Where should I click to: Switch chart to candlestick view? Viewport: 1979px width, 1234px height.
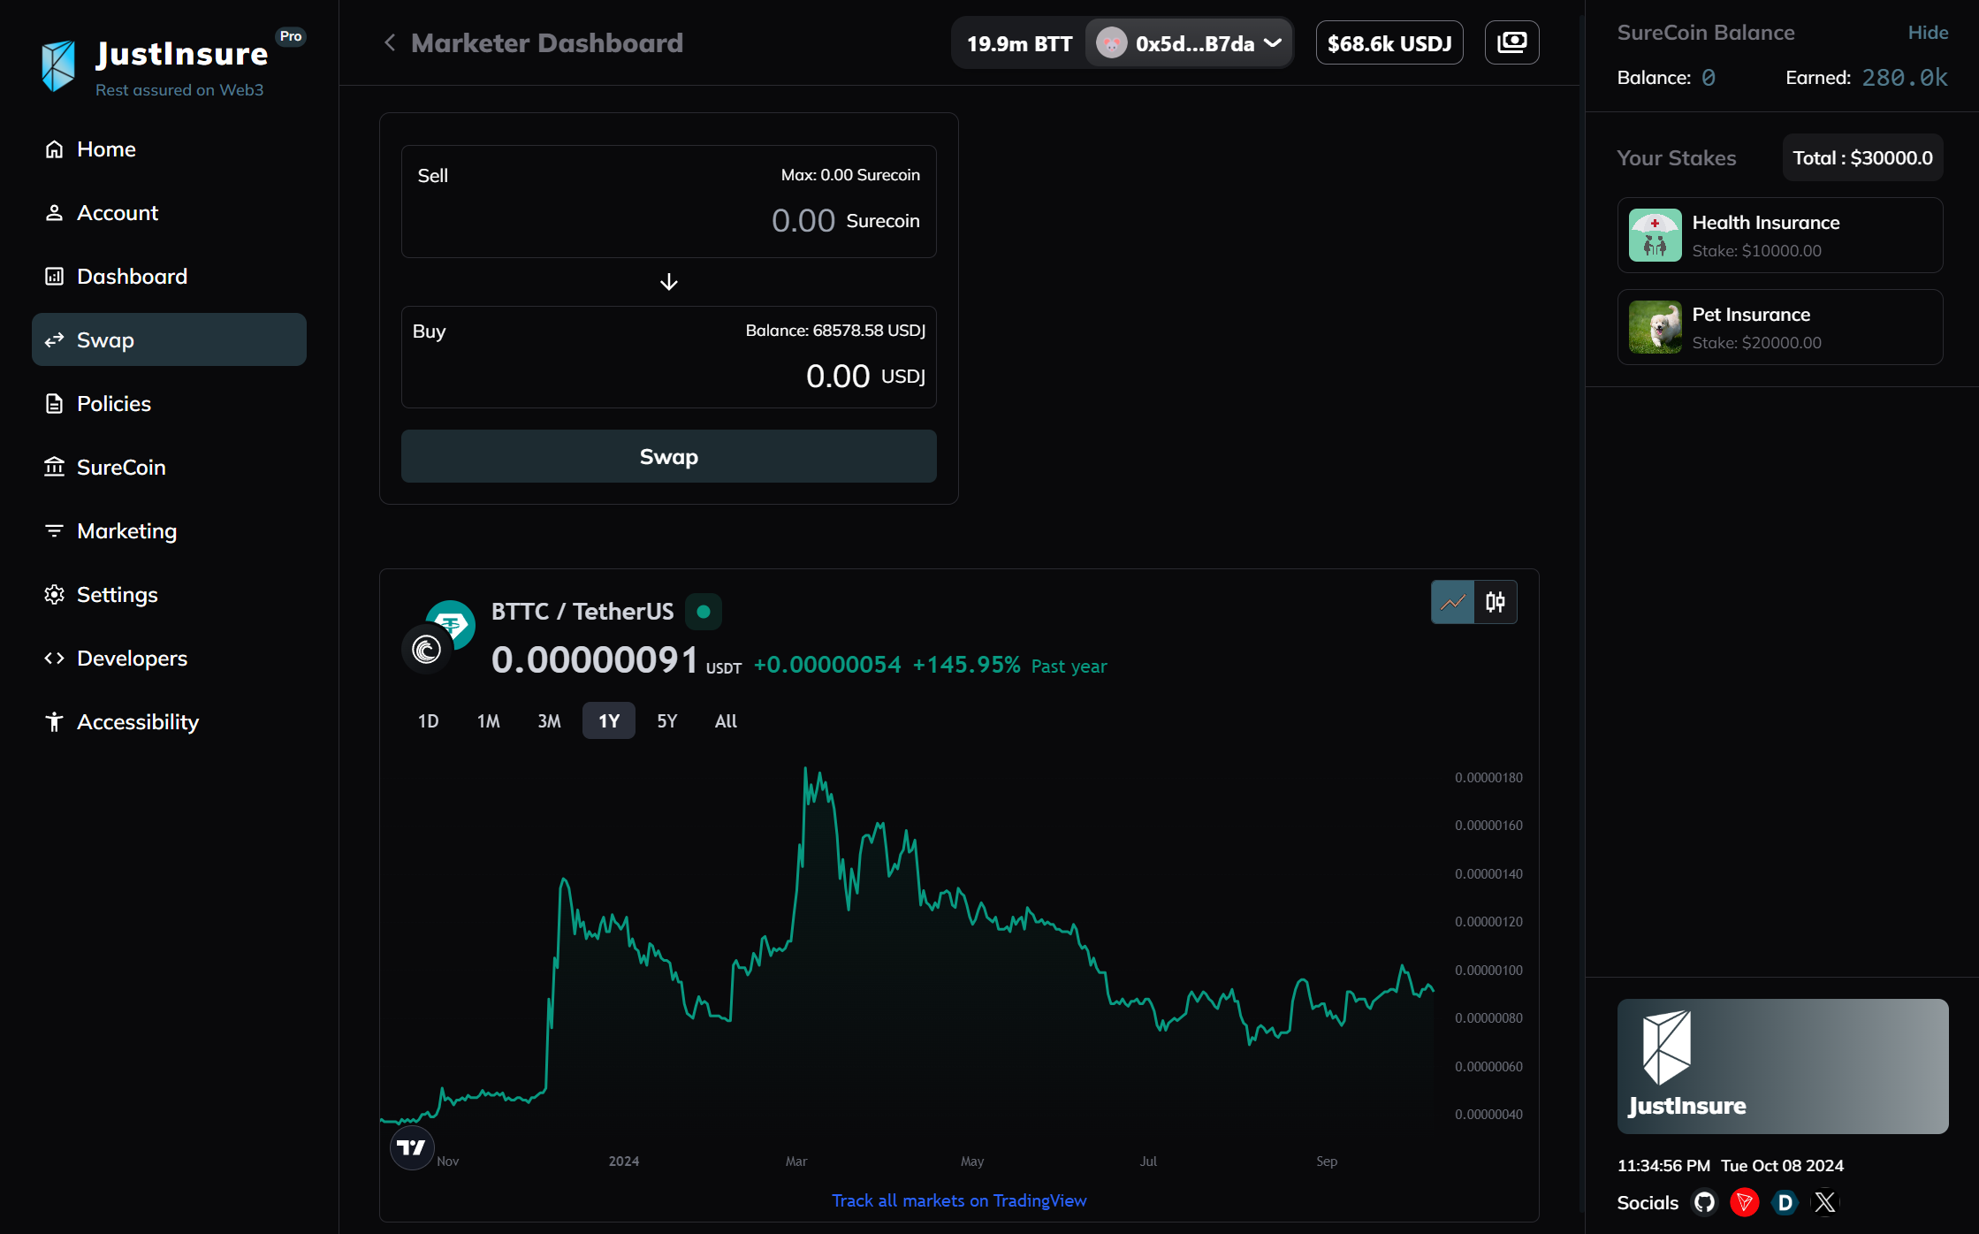(x=1496, y=602)
